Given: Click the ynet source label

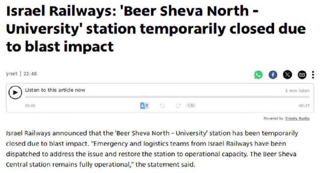Looking at the screenshot, I should click(12, 74).
